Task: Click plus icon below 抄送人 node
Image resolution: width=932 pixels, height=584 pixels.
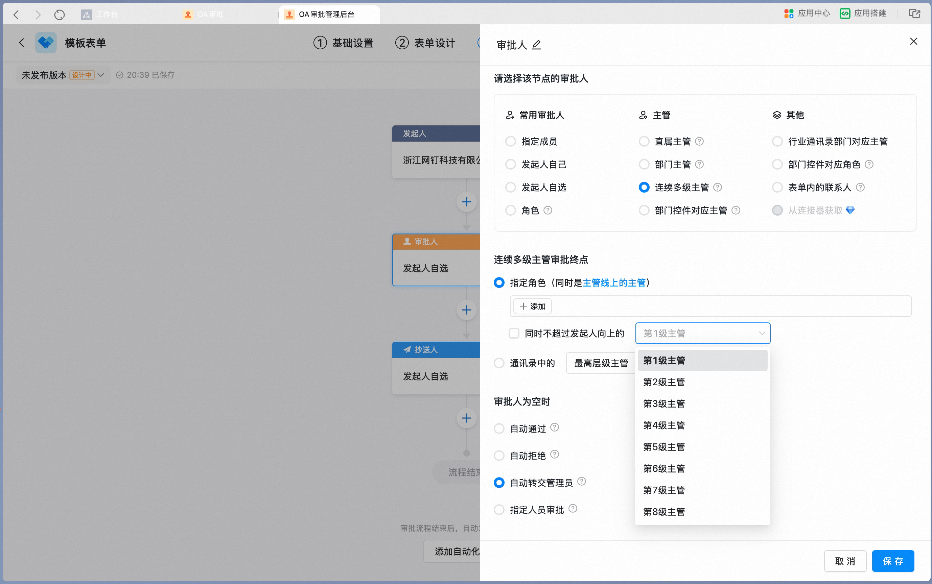Action: pos(466,418)
